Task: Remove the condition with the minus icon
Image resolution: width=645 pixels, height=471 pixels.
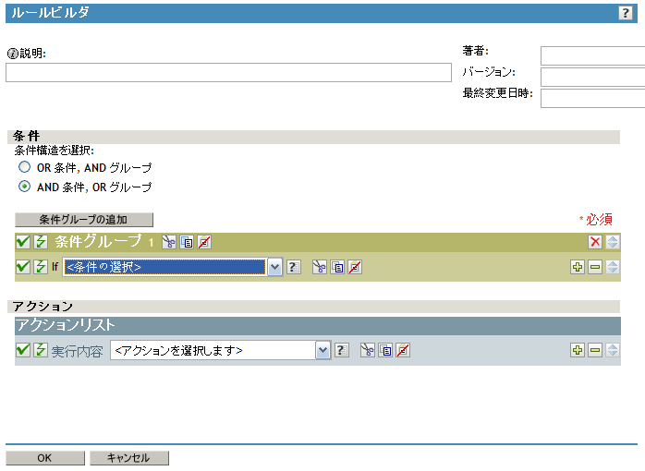Action: pyautogui.click(x=595, y=267)
